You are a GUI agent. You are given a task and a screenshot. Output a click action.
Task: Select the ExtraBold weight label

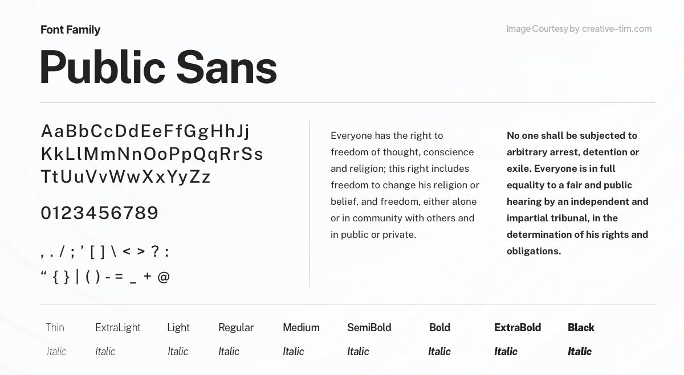(x=517, y=327)
